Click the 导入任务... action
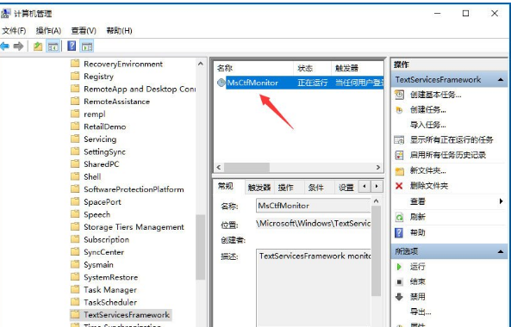Viewport: 511px width, 327px height. tap(427, 125)
